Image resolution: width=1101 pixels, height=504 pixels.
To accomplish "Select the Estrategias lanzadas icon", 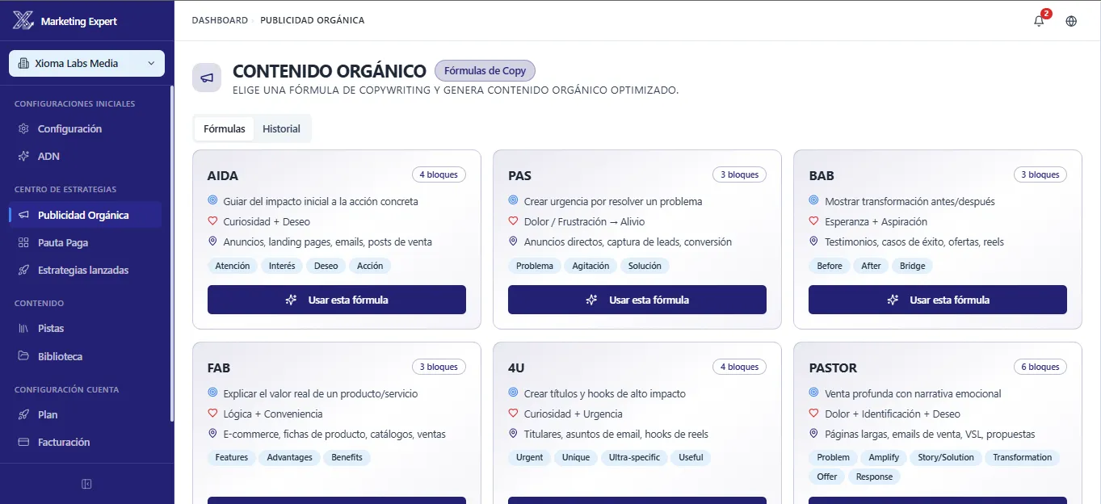I will pyautogui.click(x=26, y=270).
